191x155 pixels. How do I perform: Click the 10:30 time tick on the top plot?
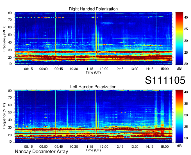point(74,69)
